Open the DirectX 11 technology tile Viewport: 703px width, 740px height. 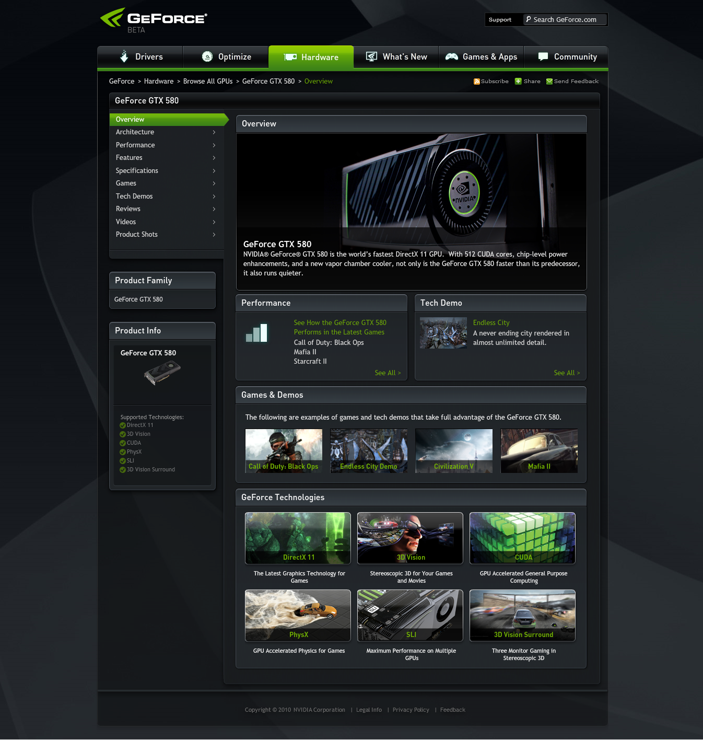tap(298, 538)
